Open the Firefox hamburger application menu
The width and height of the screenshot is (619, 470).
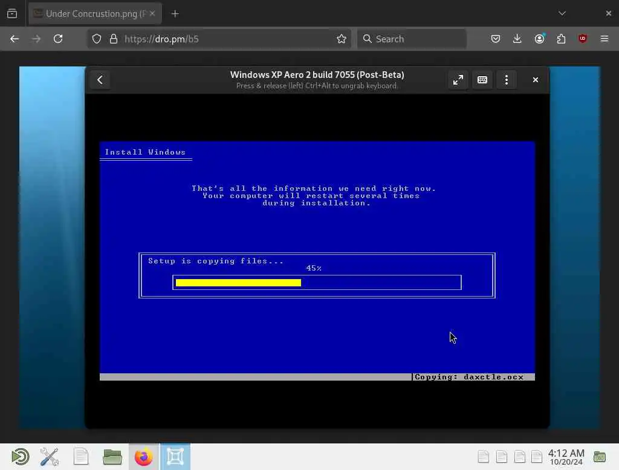604,39
